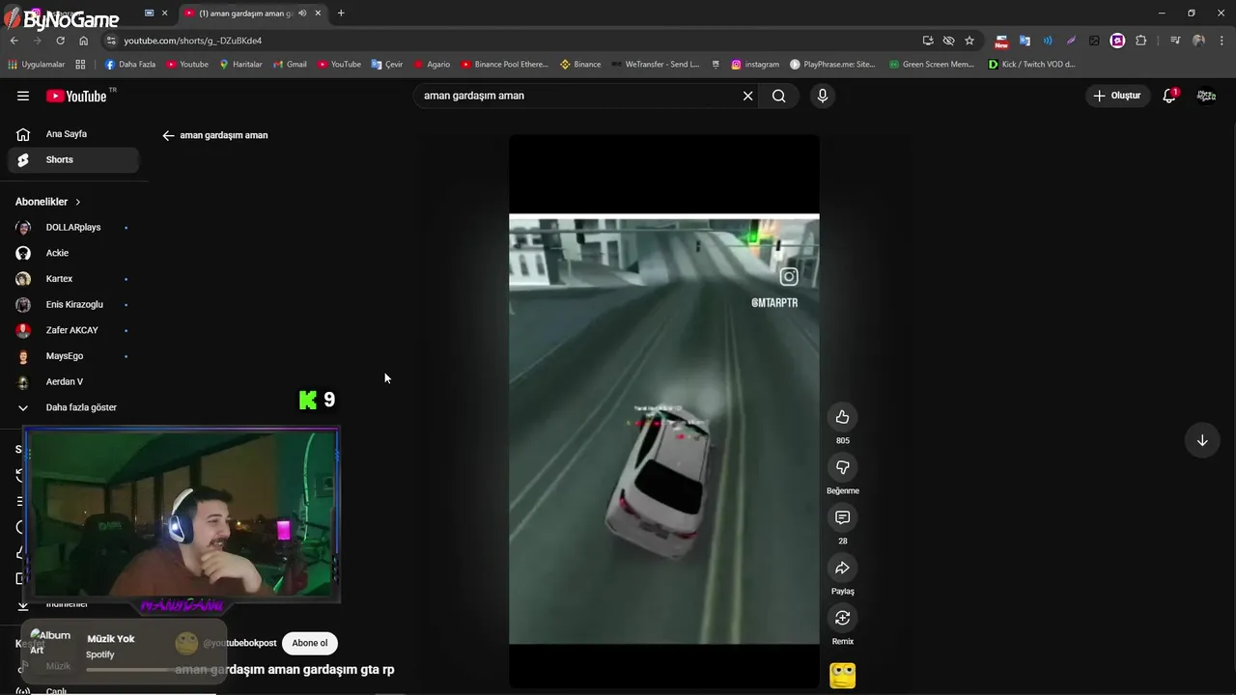Viewport: 1236px width, 695px height.
Task: Open the Haritalar bookmark
Action: click(240, 65)
